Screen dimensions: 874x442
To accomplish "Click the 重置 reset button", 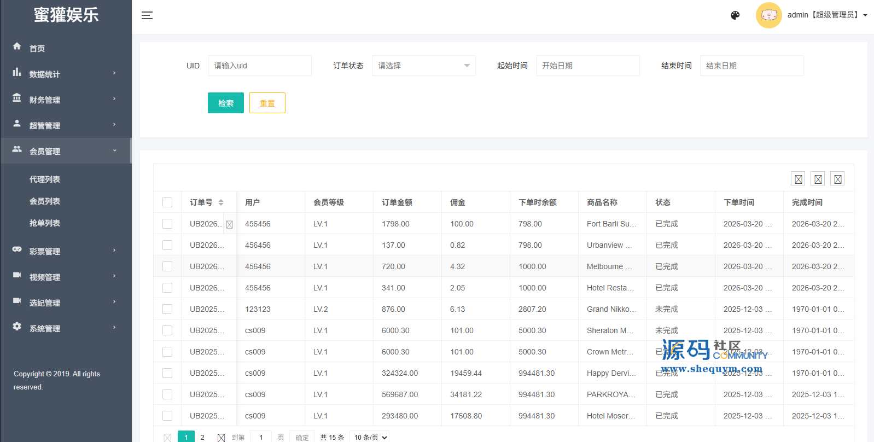I will pos(267,103).
